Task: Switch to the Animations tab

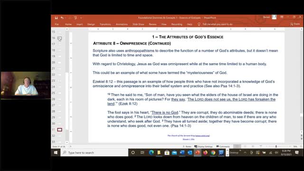Action: pos(122,24)
